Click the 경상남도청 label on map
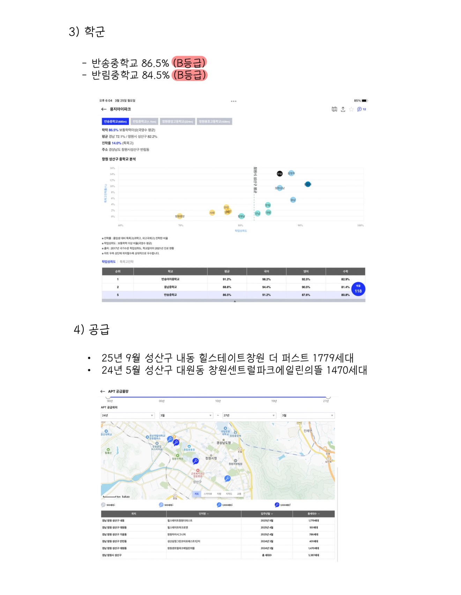 point(224,443)
